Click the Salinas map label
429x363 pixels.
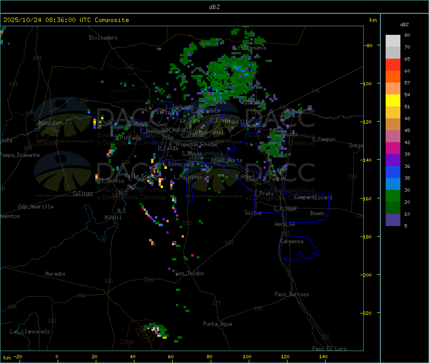pyautogui.click(x=82, y=194)
